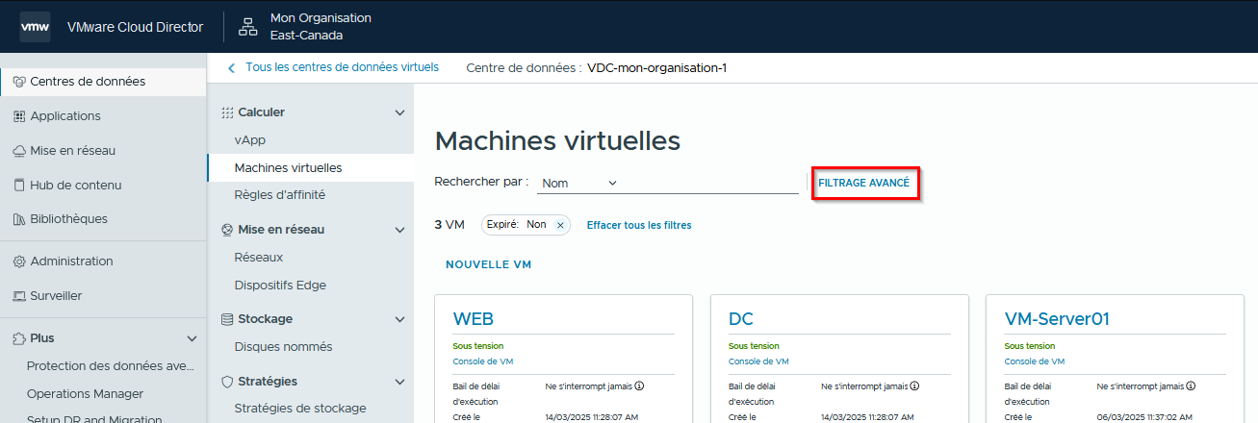This screenshot has height=423, width=1258.
Task: Open the VM-Server01 virtual machine
Action: coord(1057,319)
